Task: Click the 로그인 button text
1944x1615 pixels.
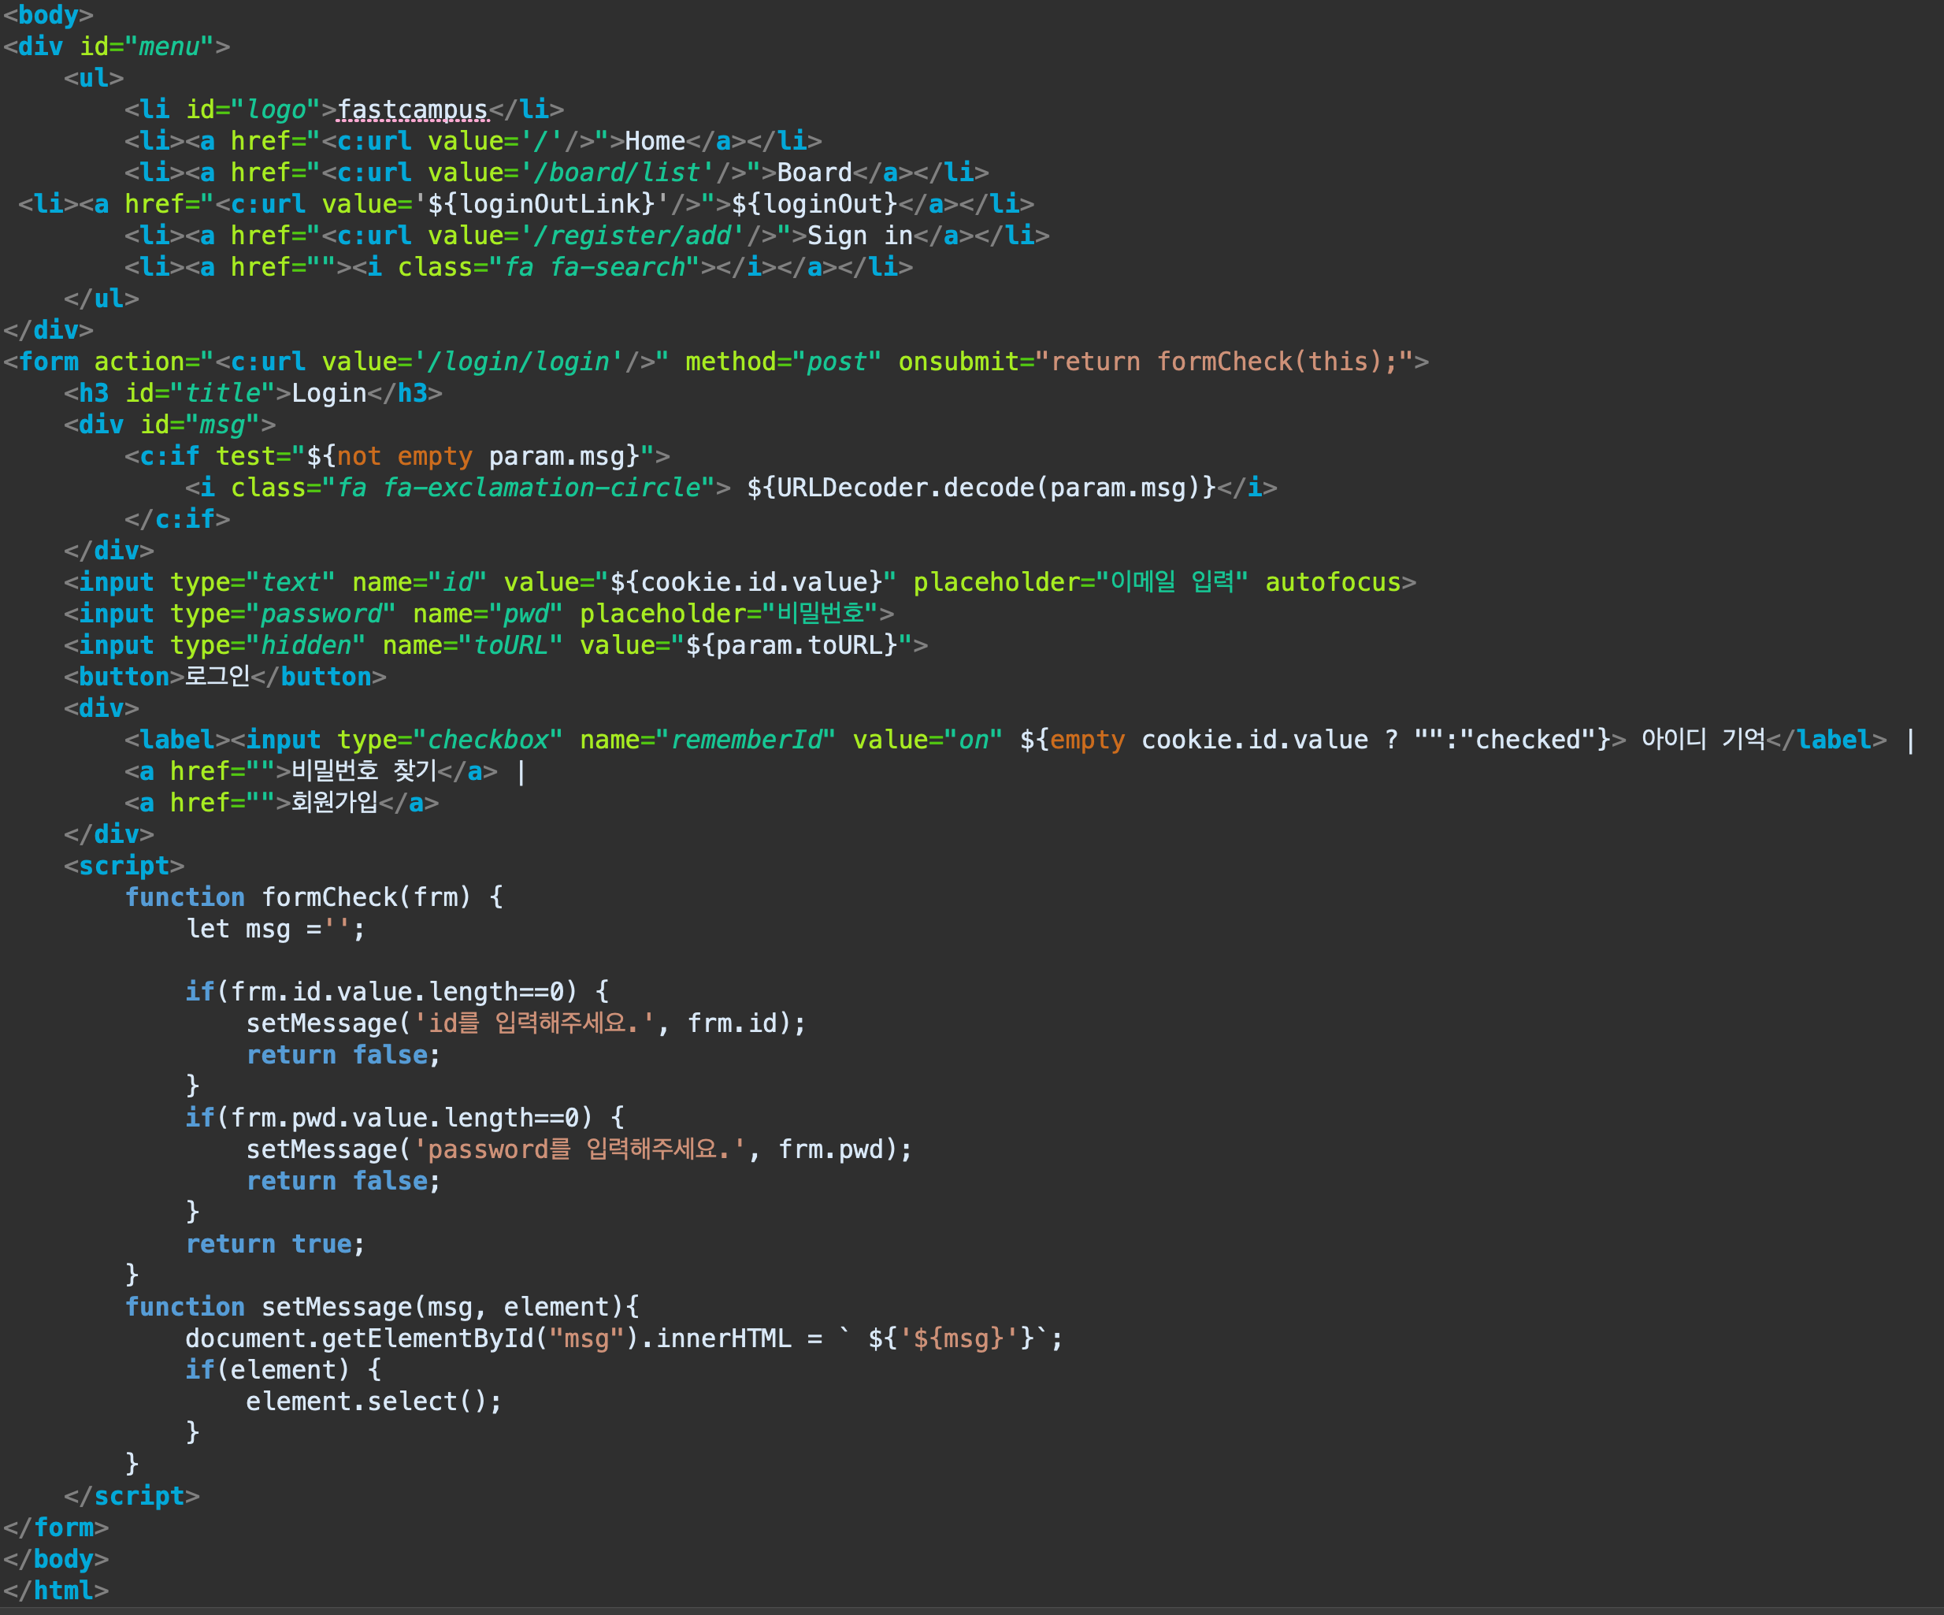Action: (217, 677)
